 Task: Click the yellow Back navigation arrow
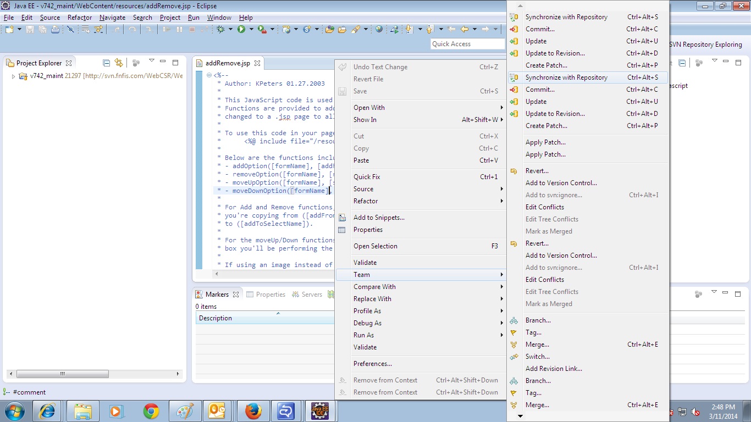[x=465, y=30]
